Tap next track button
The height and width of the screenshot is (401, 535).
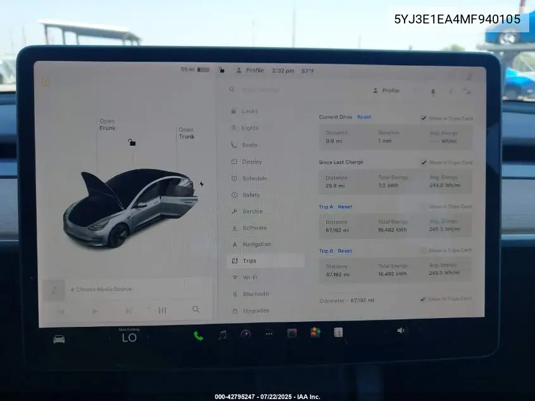click(129, 311)
